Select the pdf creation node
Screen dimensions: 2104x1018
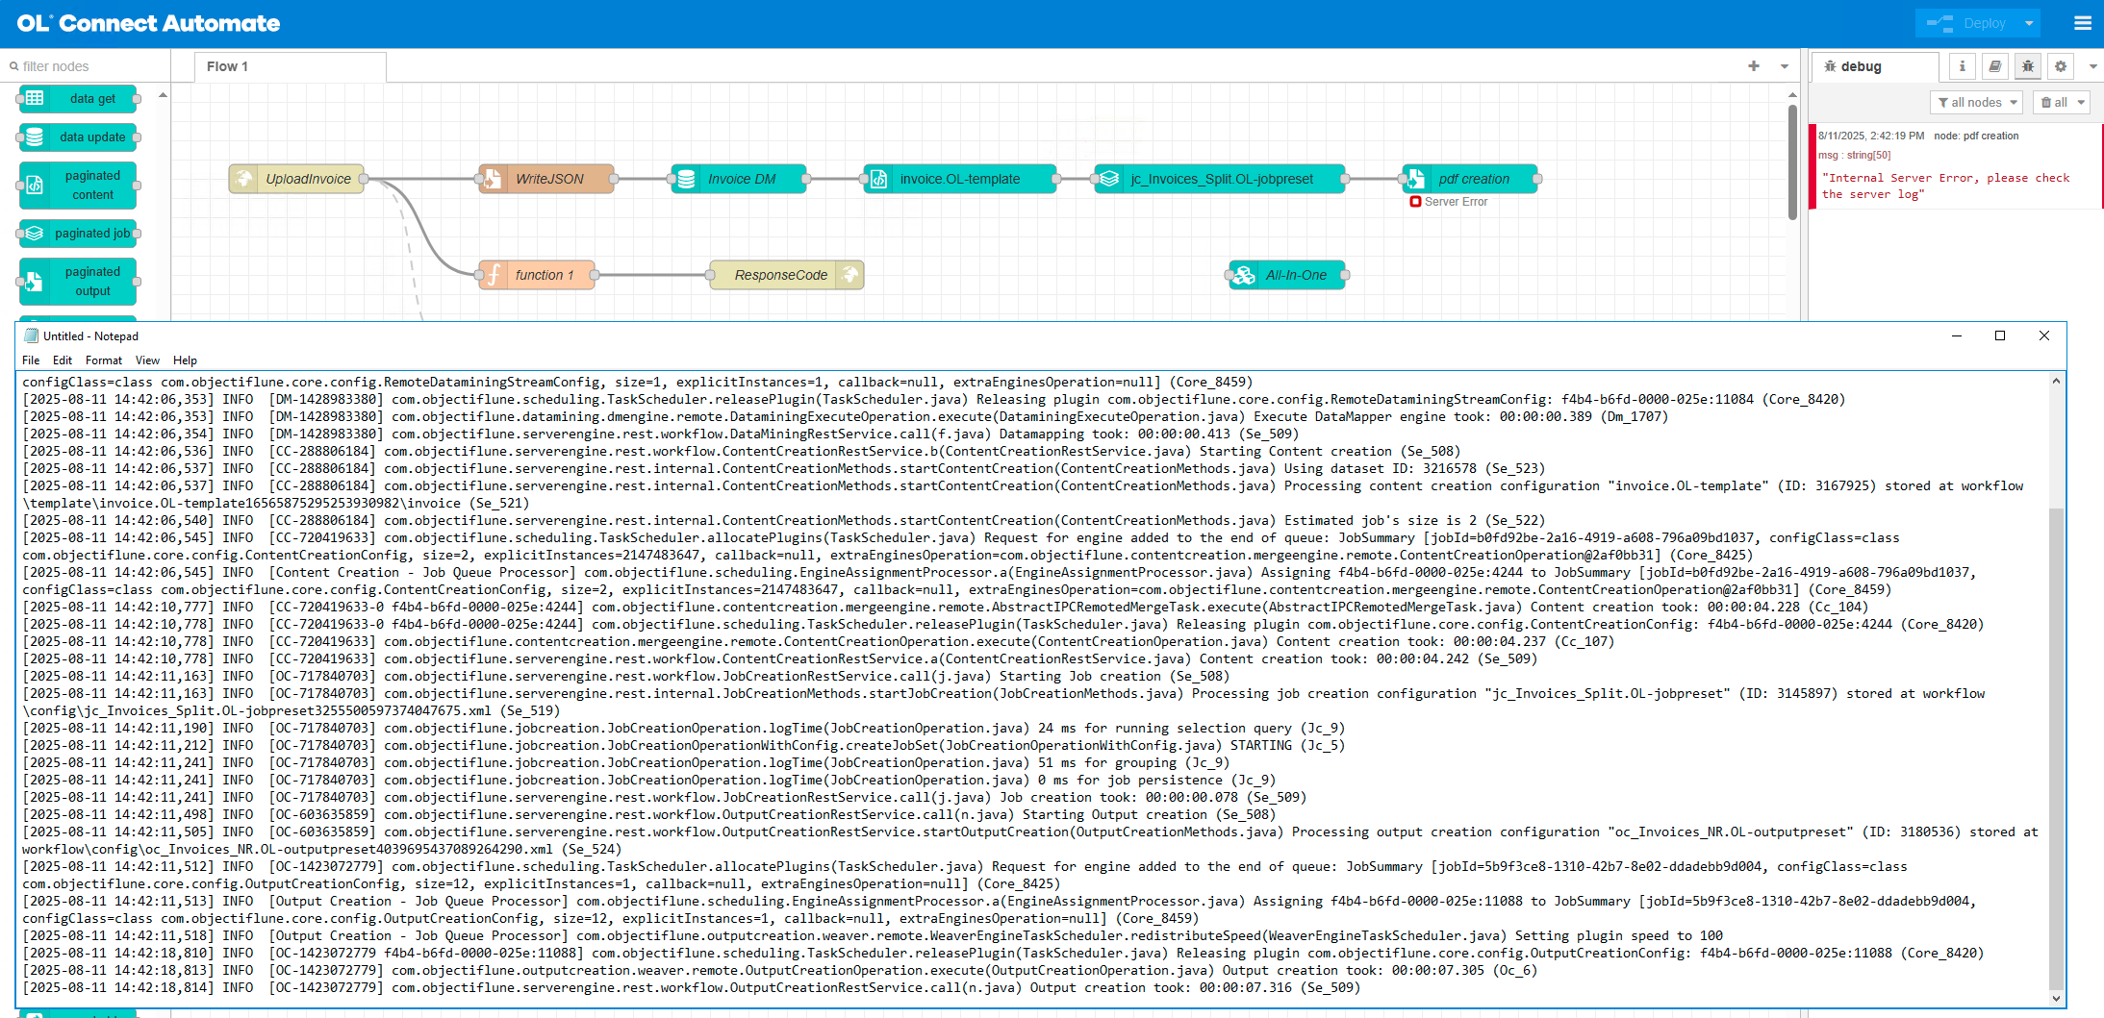[x=1472, y=179]
